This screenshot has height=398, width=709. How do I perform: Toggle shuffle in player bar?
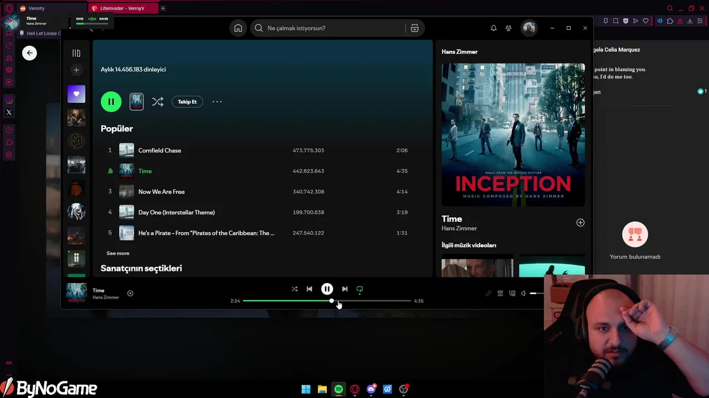coord(295,289)
